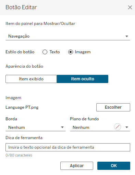Click the Aplicar button

[x=77, y=166]
